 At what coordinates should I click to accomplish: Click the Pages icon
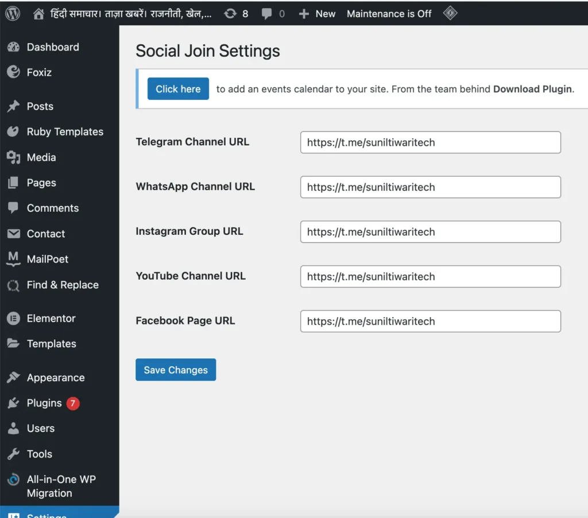pyautogui.click(x=13, y=182)
